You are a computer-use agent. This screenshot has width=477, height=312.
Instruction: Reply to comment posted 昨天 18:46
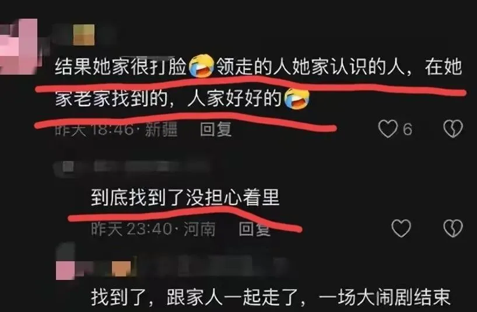[216, 129]
